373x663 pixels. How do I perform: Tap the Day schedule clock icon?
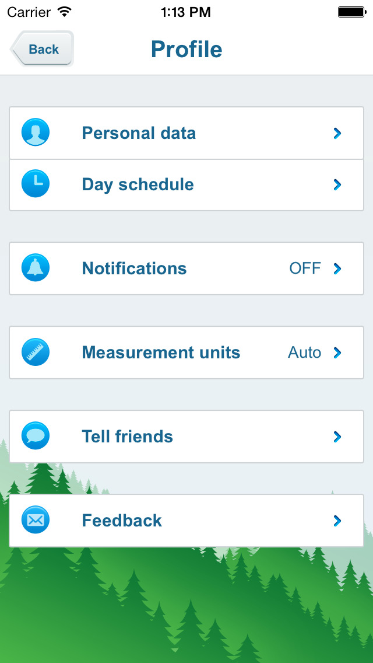[x=36, y=184]
